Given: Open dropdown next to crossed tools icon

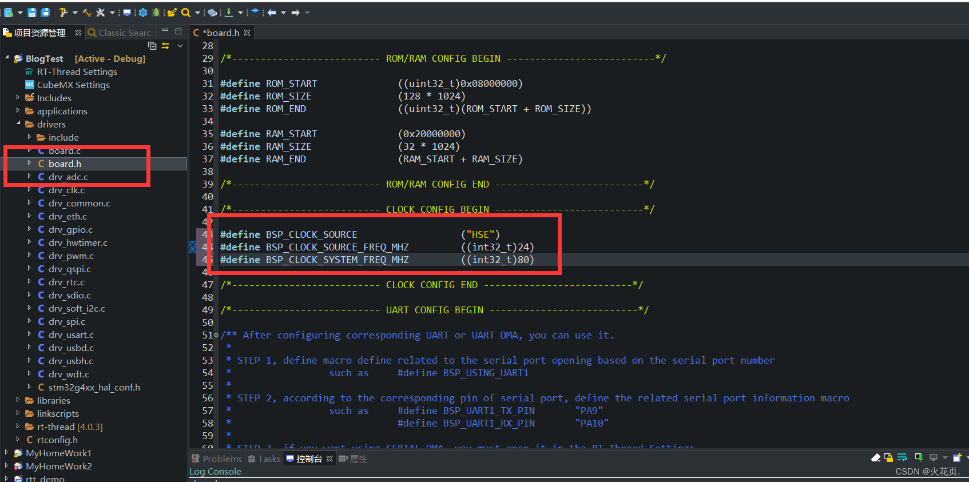Looking at the screenshot, I should click(x=112, y=13).
